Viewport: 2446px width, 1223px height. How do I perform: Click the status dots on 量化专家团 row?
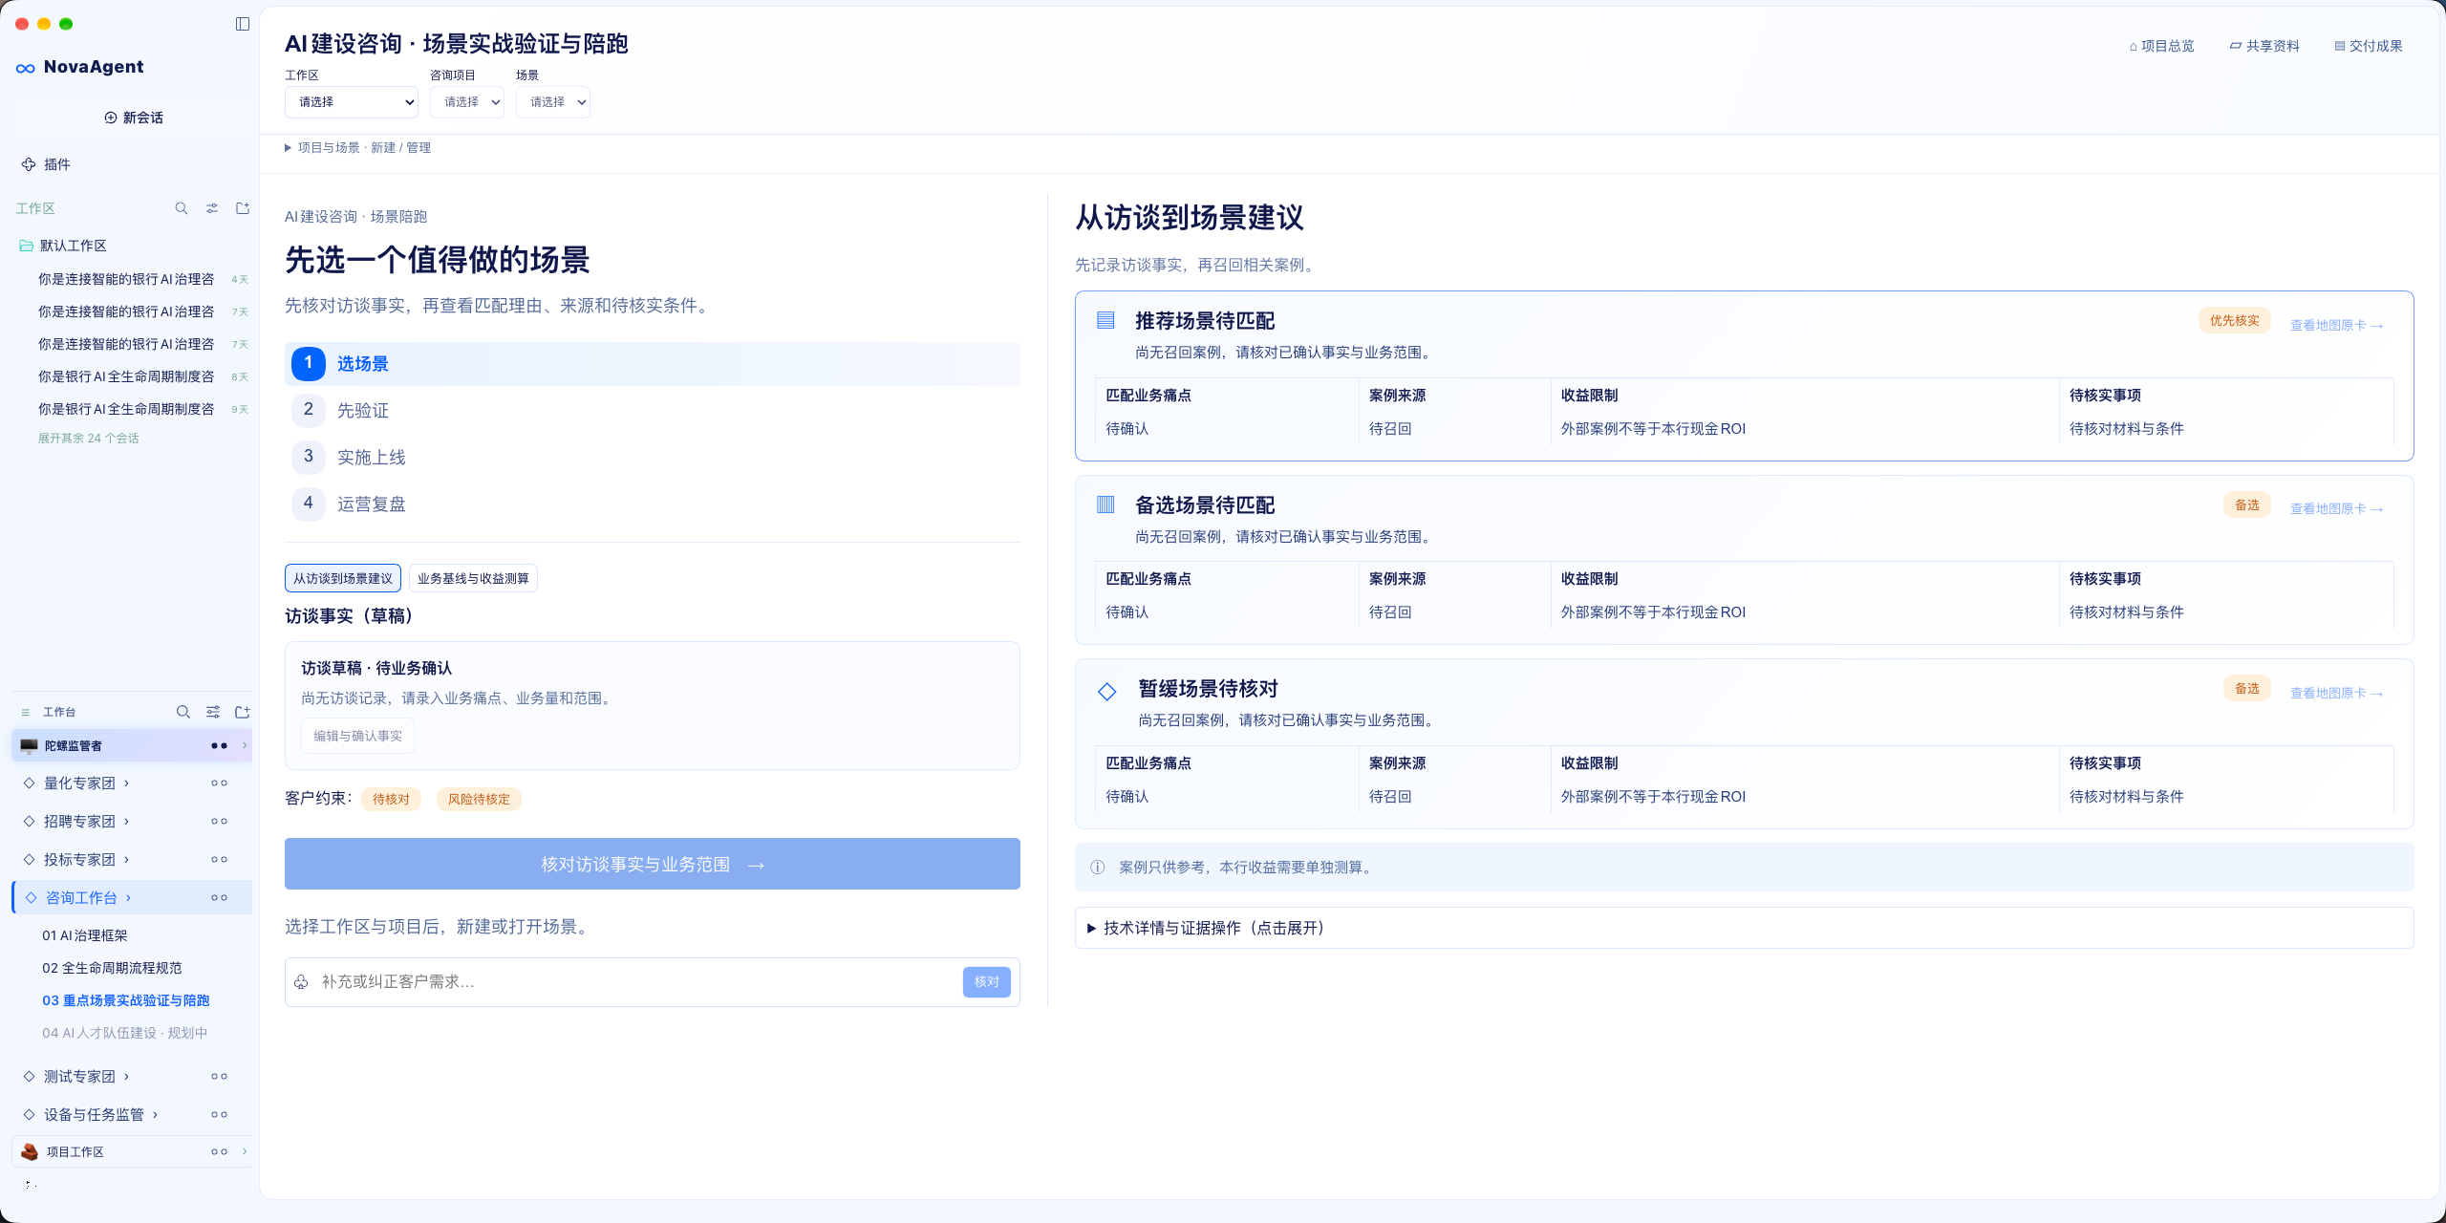click(219, 783)
